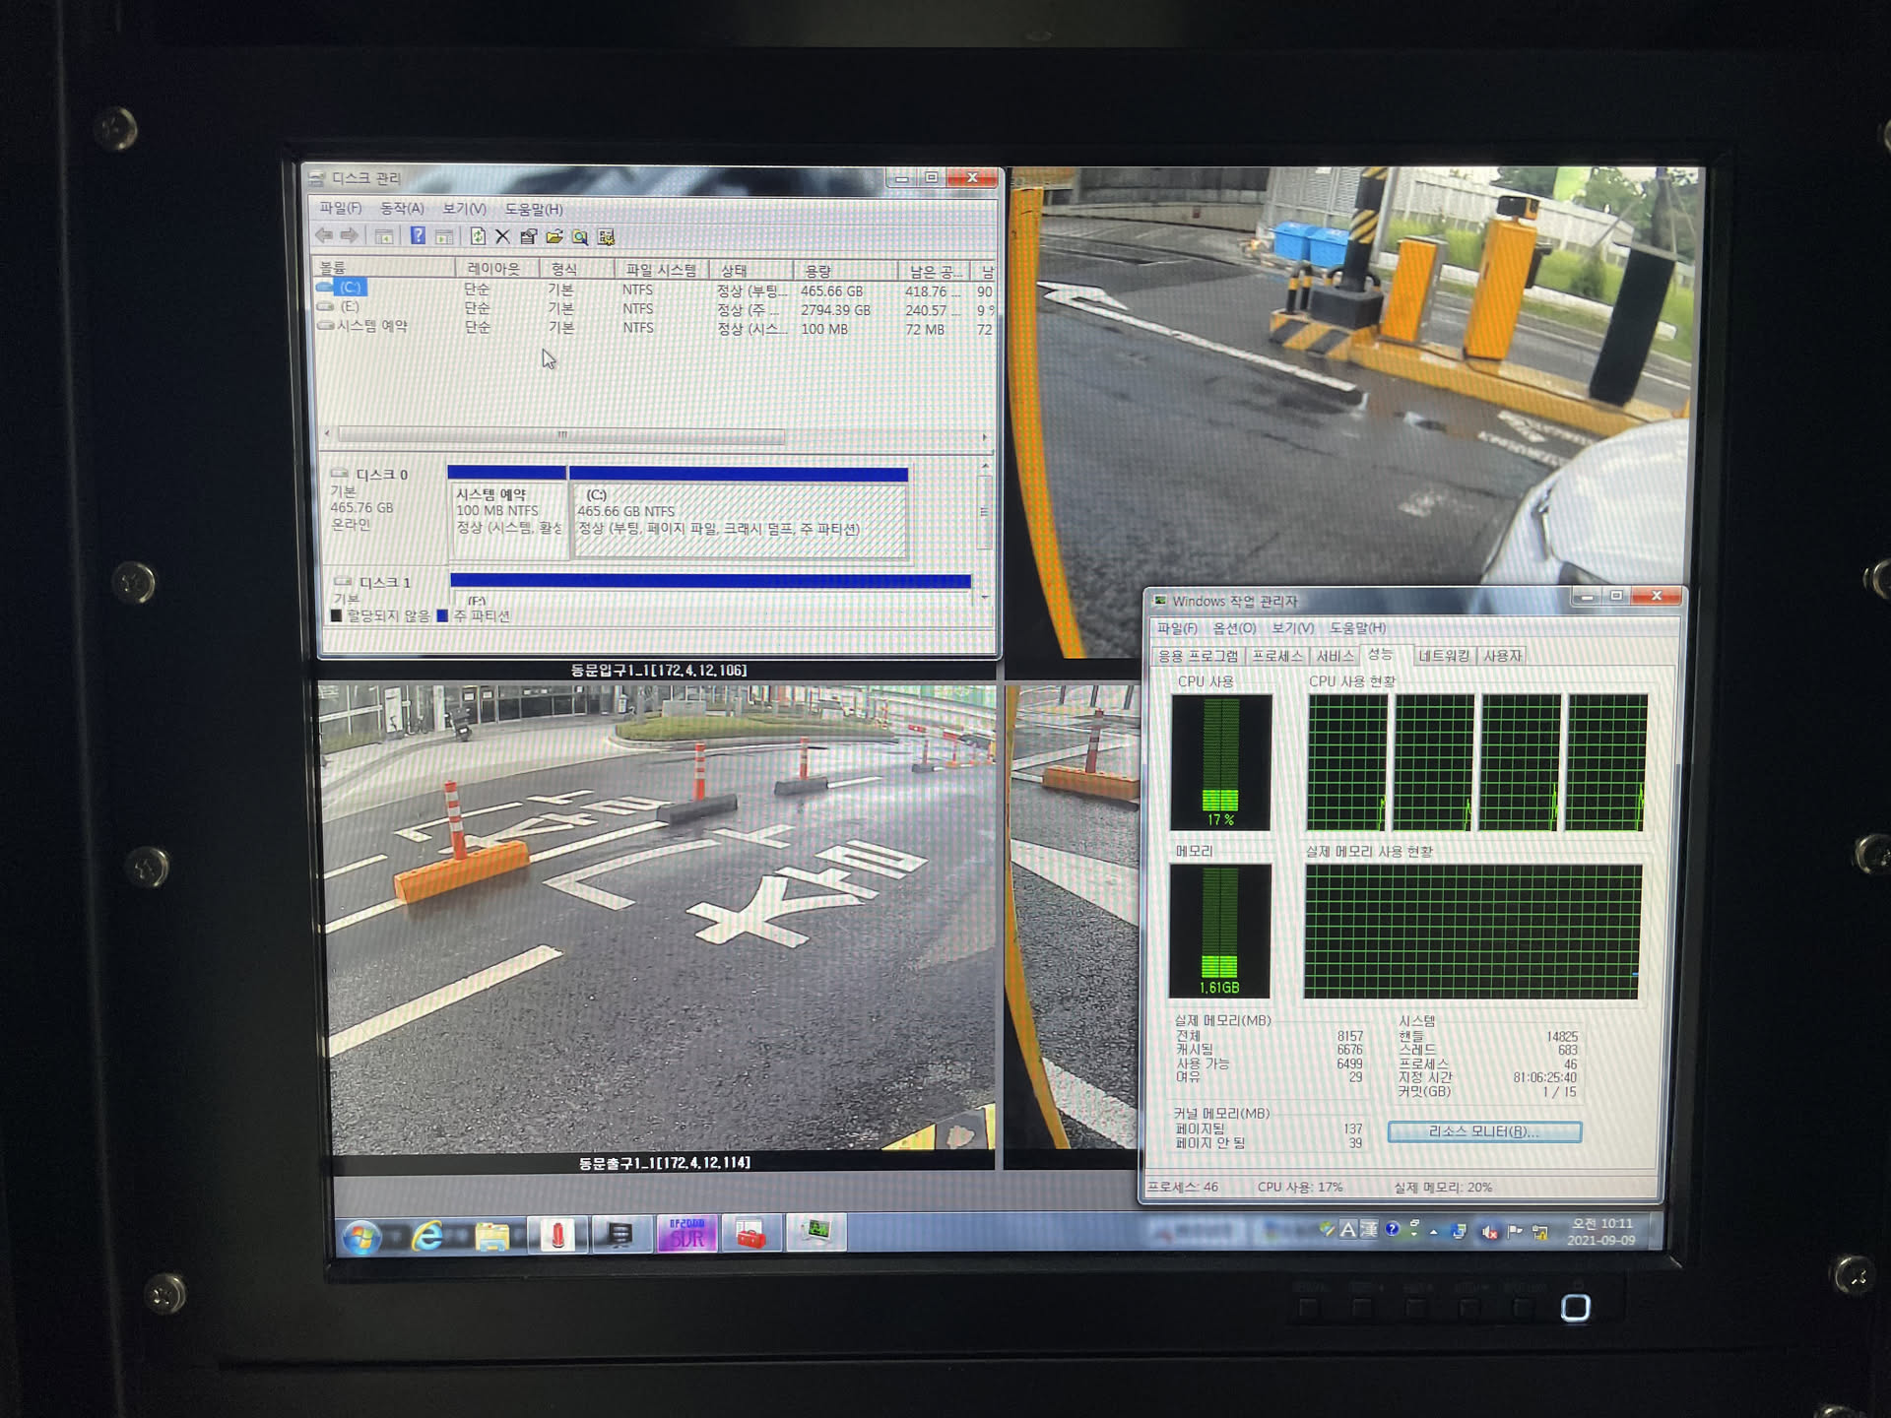Viewport: 1891px width, 1418px height.
Task: Switch to the 네트워킹 tab
Action: [1443, 656]
